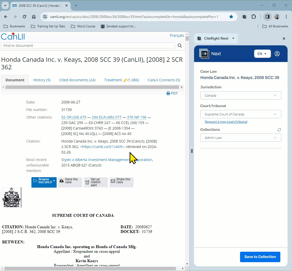Open the Training Set Up Tabs folder
292x271 pixels.
(48, 26)
